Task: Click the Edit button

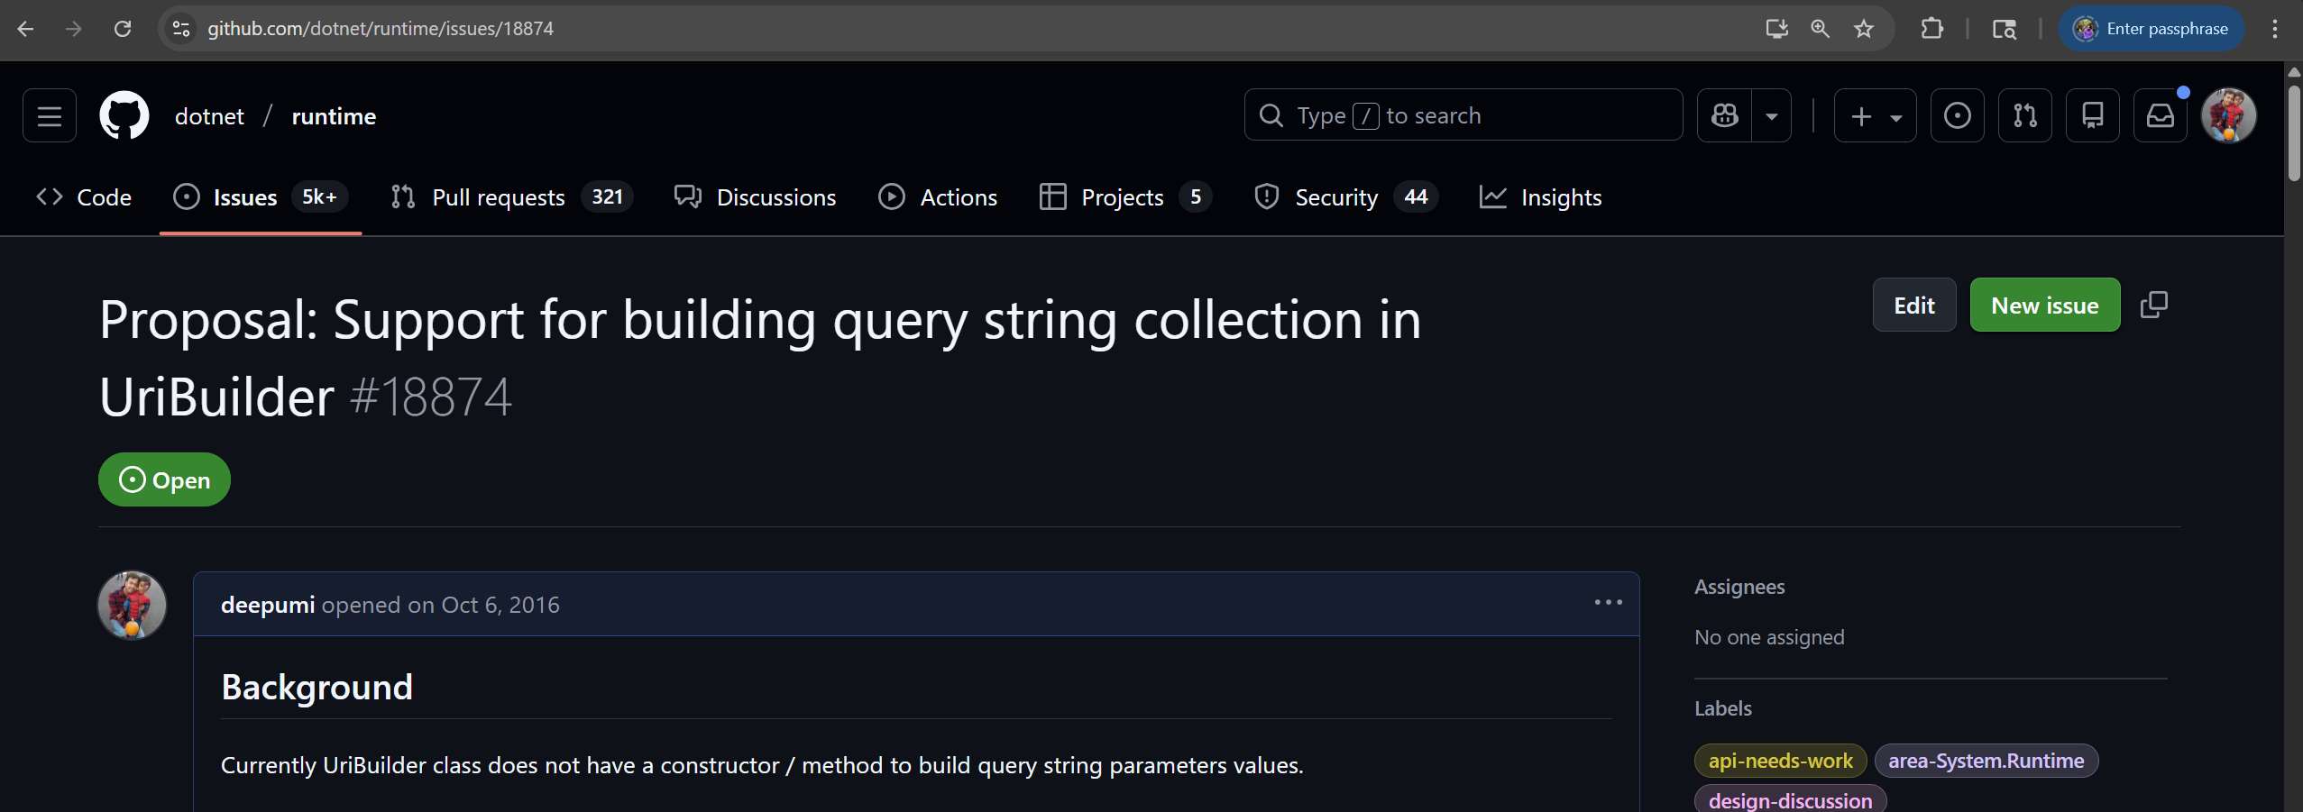Action: [1913, 305]
